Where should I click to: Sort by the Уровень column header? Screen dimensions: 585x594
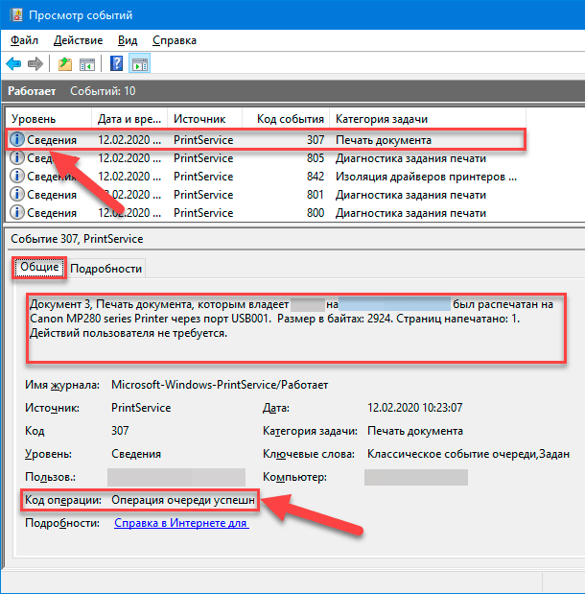coord(49,119)
